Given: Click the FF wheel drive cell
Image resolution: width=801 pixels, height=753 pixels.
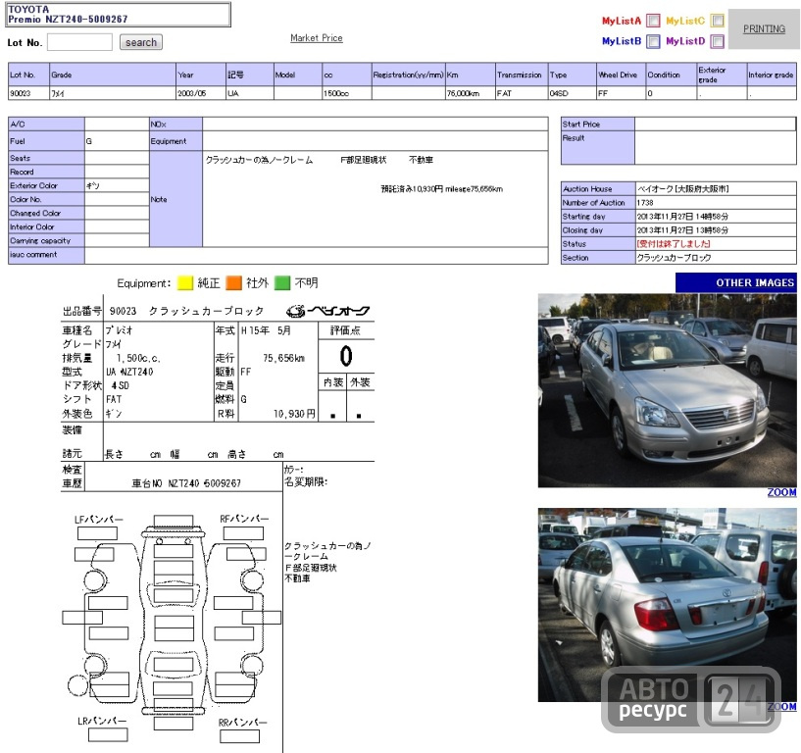Looking at the screenshot, I should [x=621, y=93].
